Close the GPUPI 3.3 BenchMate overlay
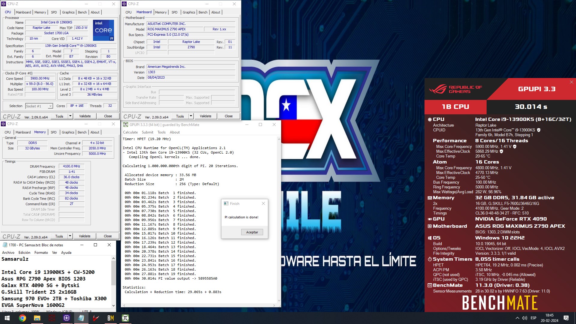The height and width of the screenshot is (324, 576). pos(571,82)
